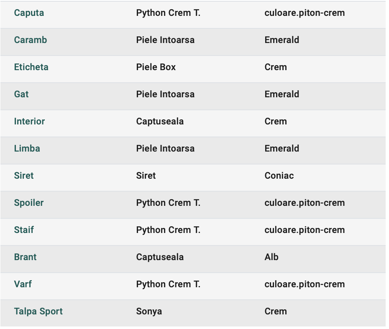The width and height of the screenshot is (389, 329).
Task: Select the Coniac color cell
Action: tap(279, 175)
